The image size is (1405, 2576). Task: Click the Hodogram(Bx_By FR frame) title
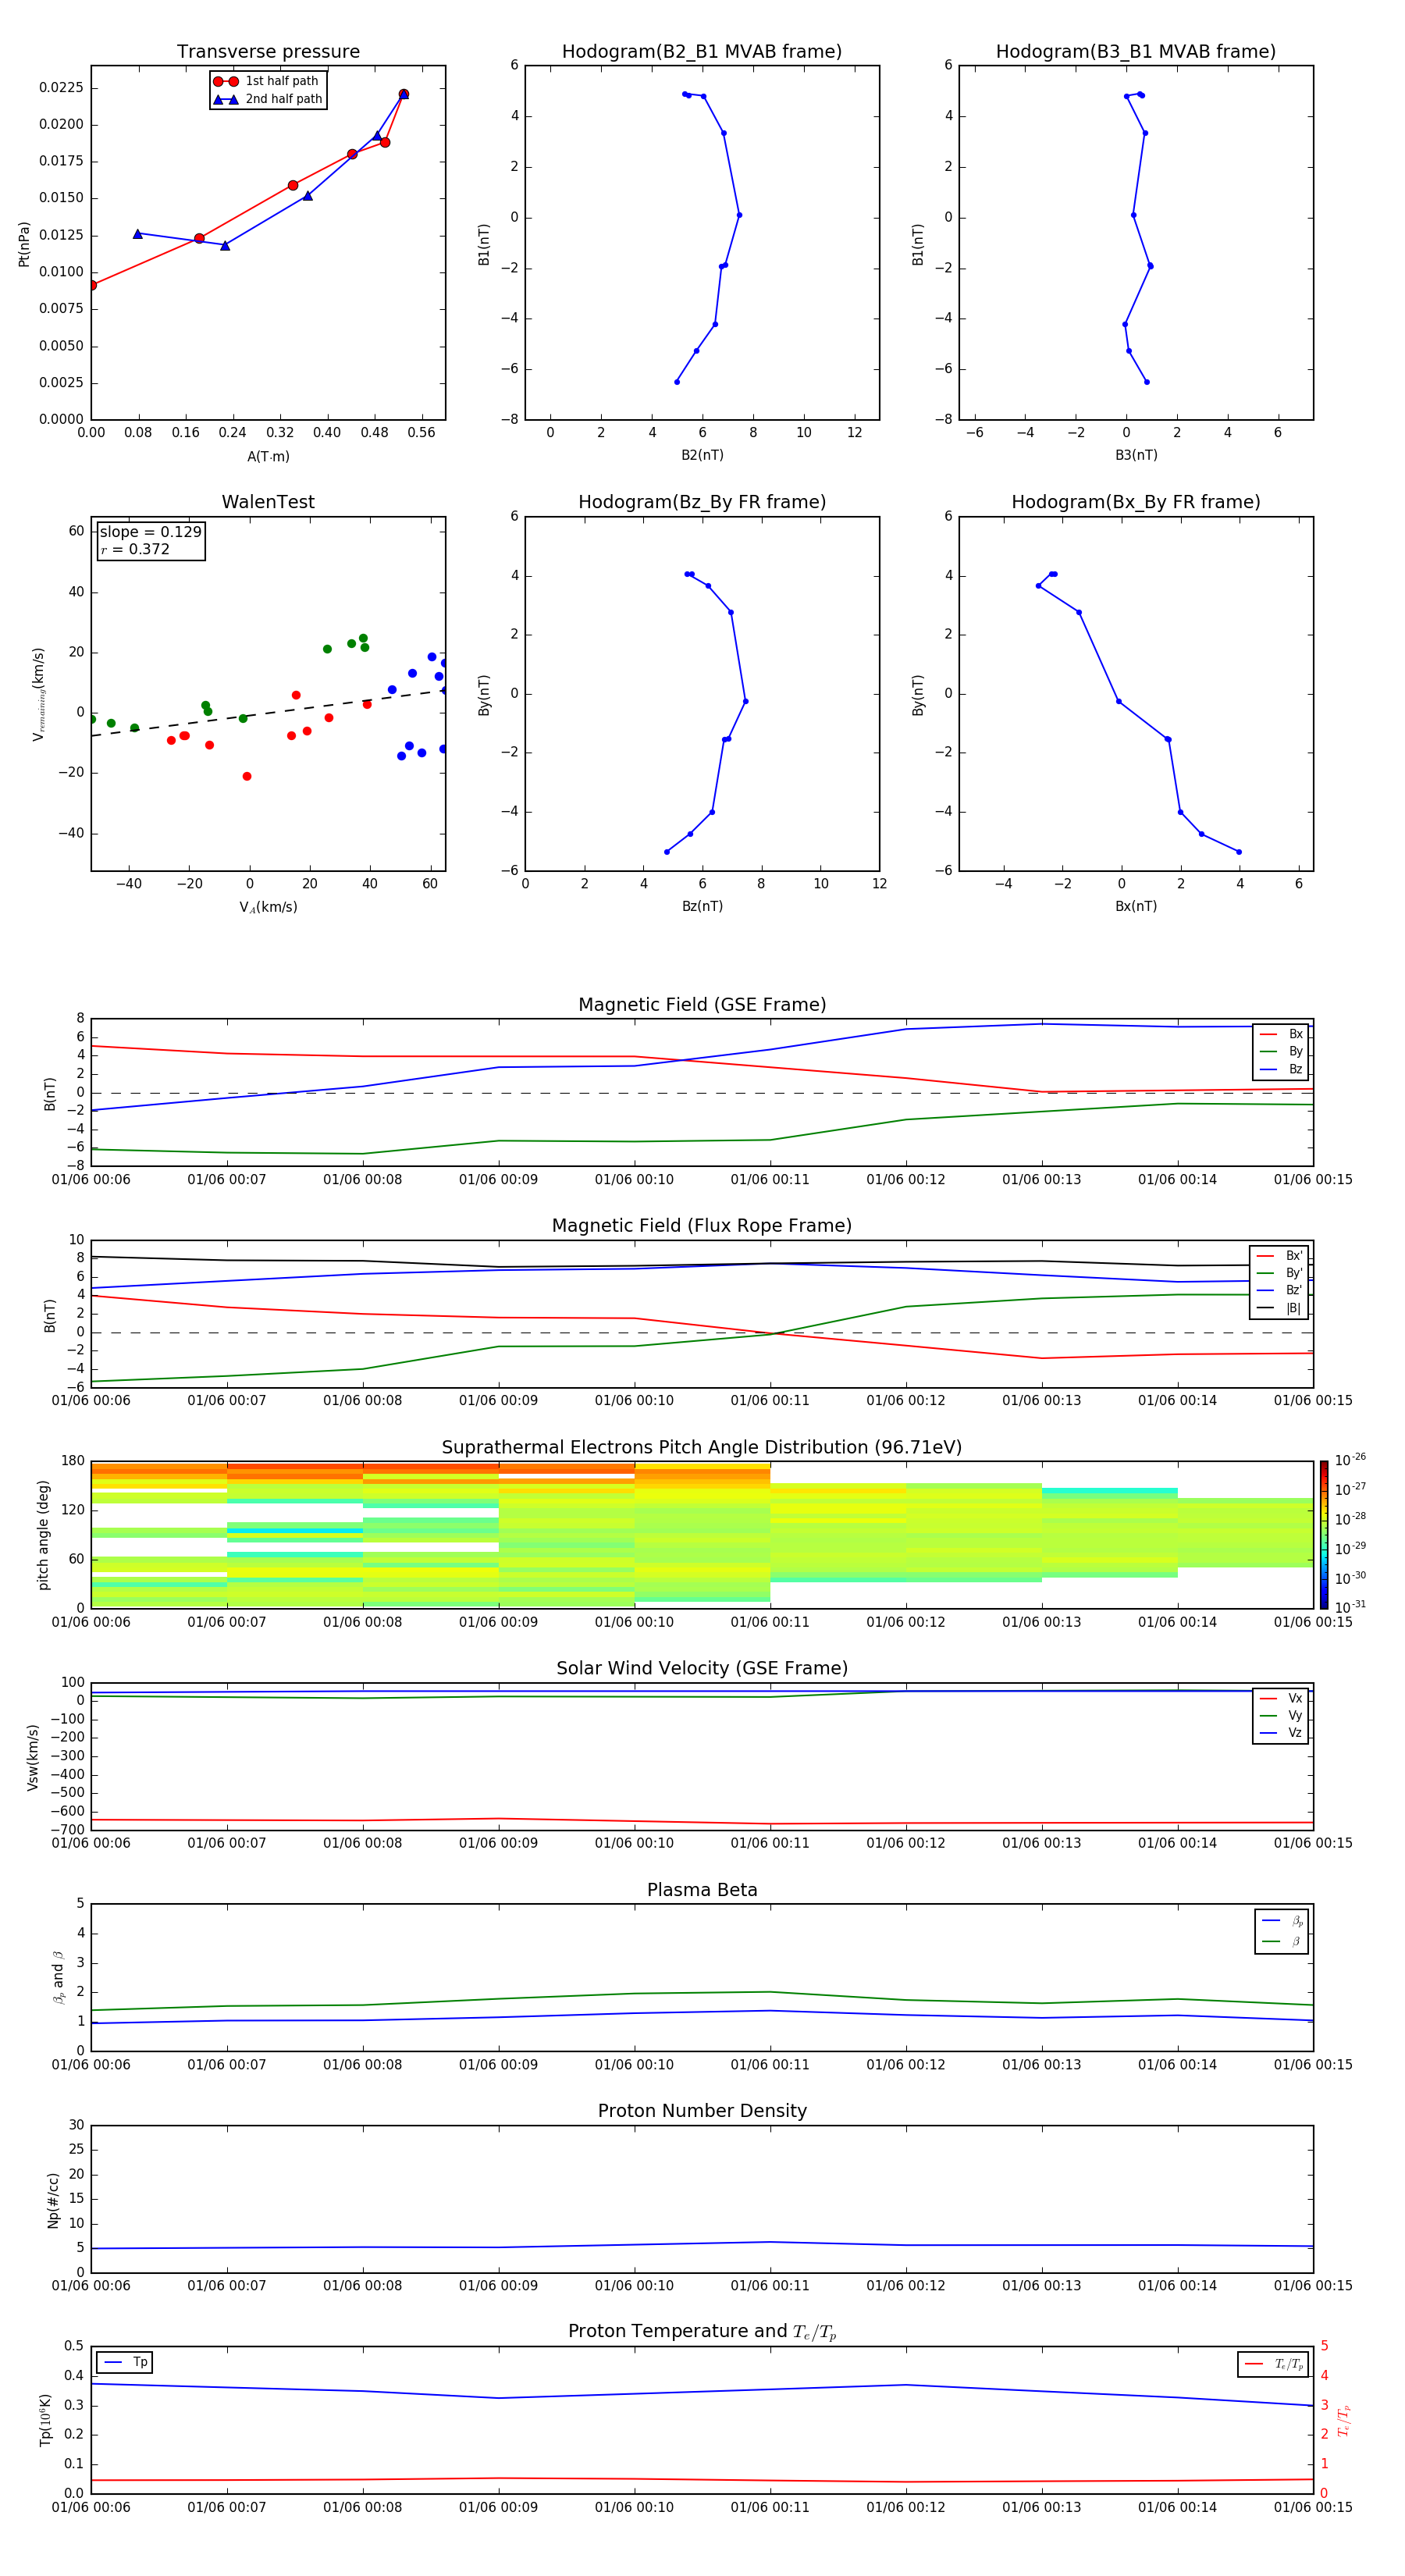point(1135,502)
